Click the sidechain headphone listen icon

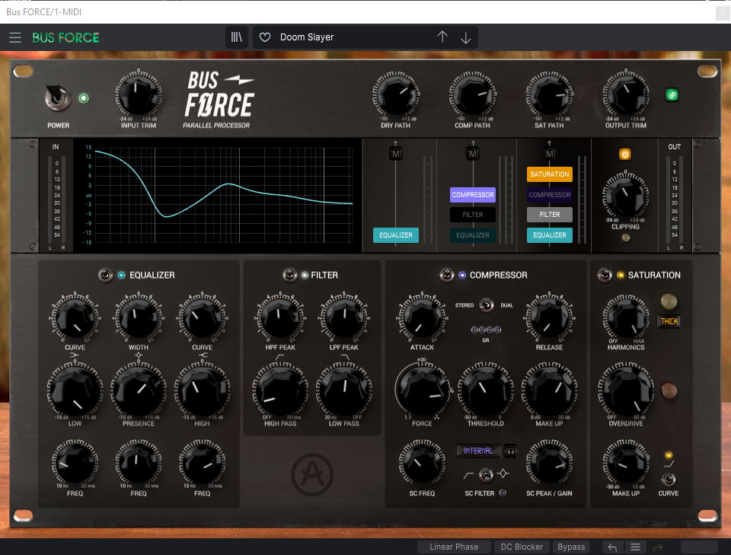509,451
